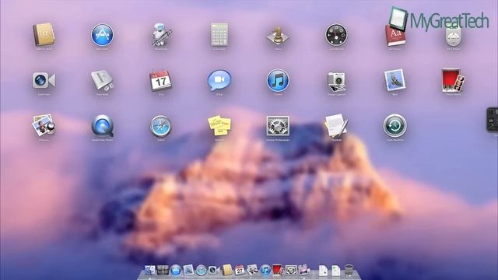The width and height of the screenshot is (498, 280).
Task: Open iTunes from the Launchpad grid
Action: [278, 81]
